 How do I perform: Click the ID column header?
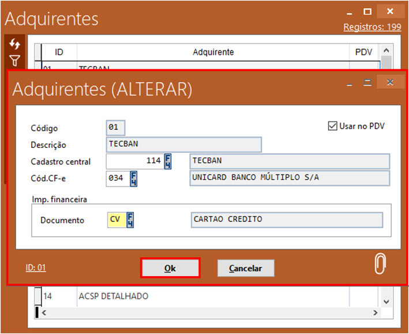click(x=59, y=52)
